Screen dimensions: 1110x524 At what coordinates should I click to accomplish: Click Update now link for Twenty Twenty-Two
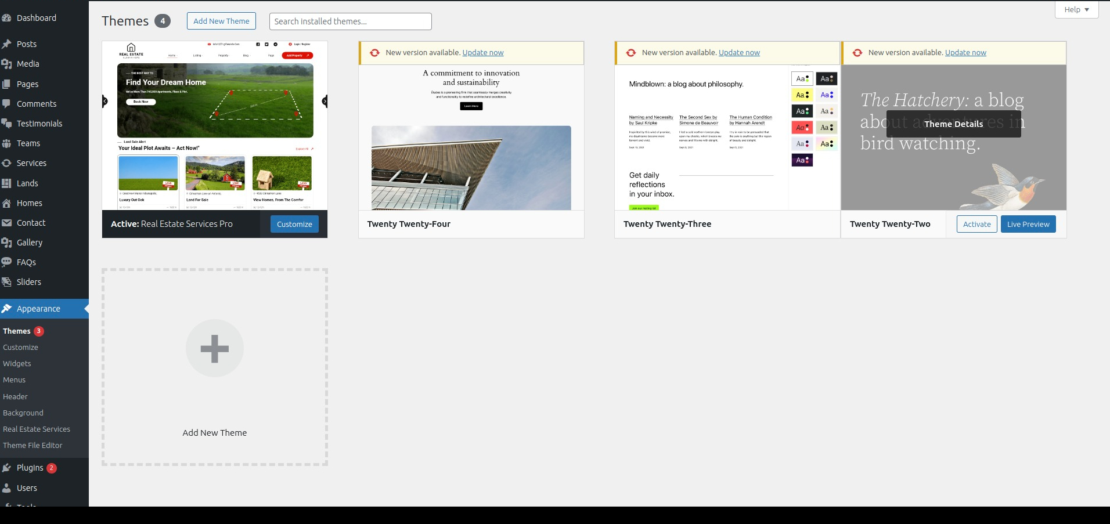pos(965,52)
